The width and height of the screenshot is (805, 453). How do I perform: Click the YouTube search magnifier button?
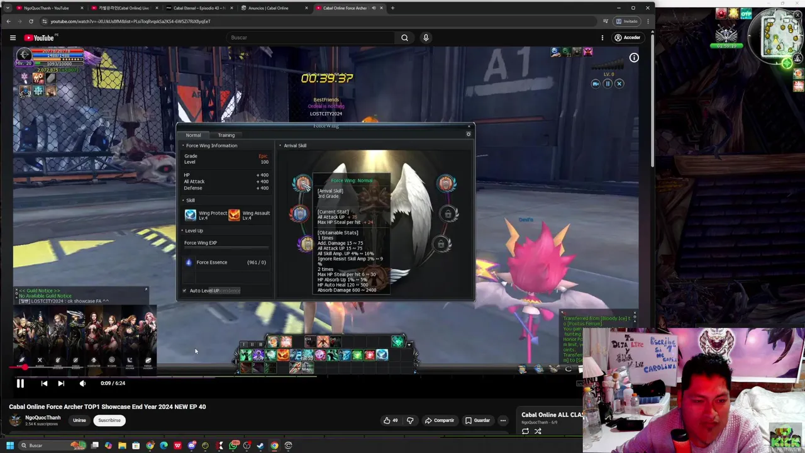tap(404, 38)
